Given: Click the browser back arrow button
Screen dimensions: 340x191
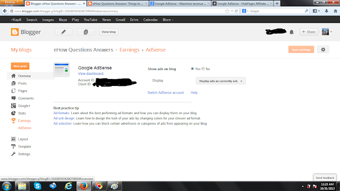Looking at the screenshot, I should coord(5,11).
